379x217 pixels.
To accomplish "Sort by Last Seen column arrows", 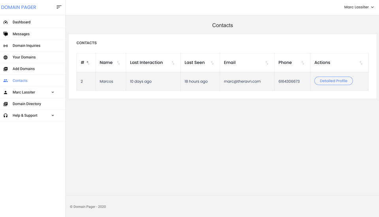I will click(x=212, y=63).
